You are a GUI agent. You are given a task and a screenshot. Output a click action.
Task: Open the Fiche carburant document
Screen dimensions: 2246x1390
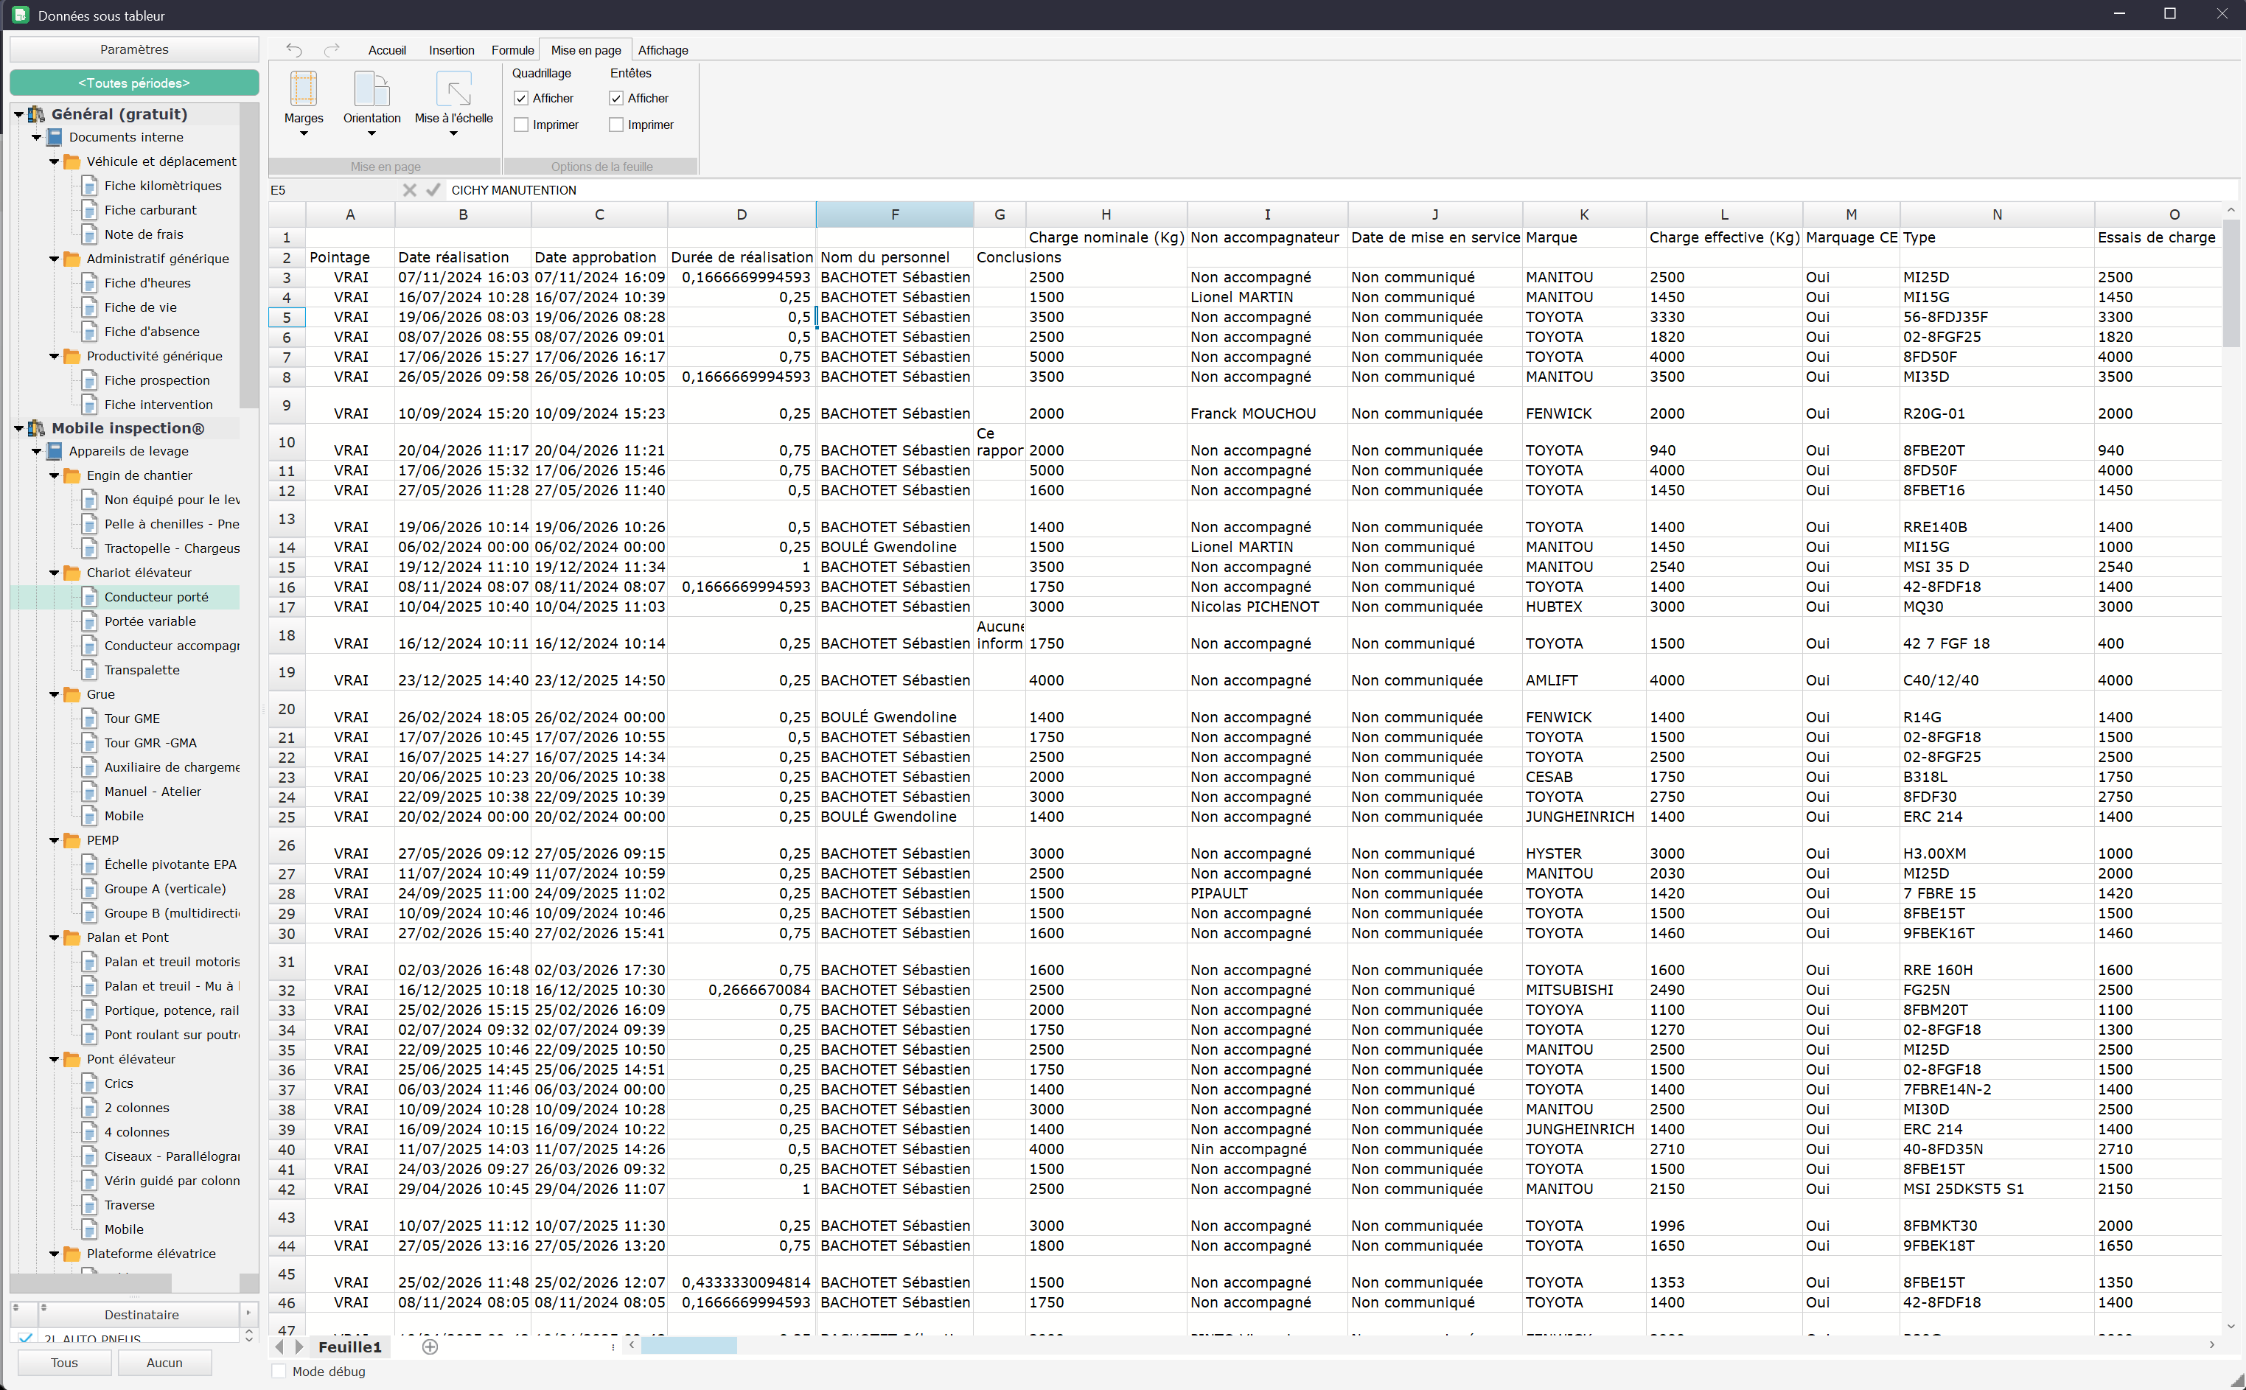click(150, 209)
